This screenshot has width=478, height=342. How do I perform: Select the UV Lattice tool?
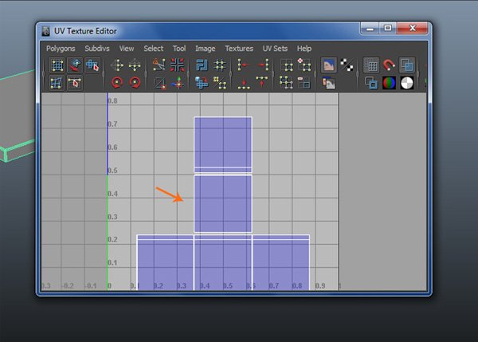(x=57, y=65)
